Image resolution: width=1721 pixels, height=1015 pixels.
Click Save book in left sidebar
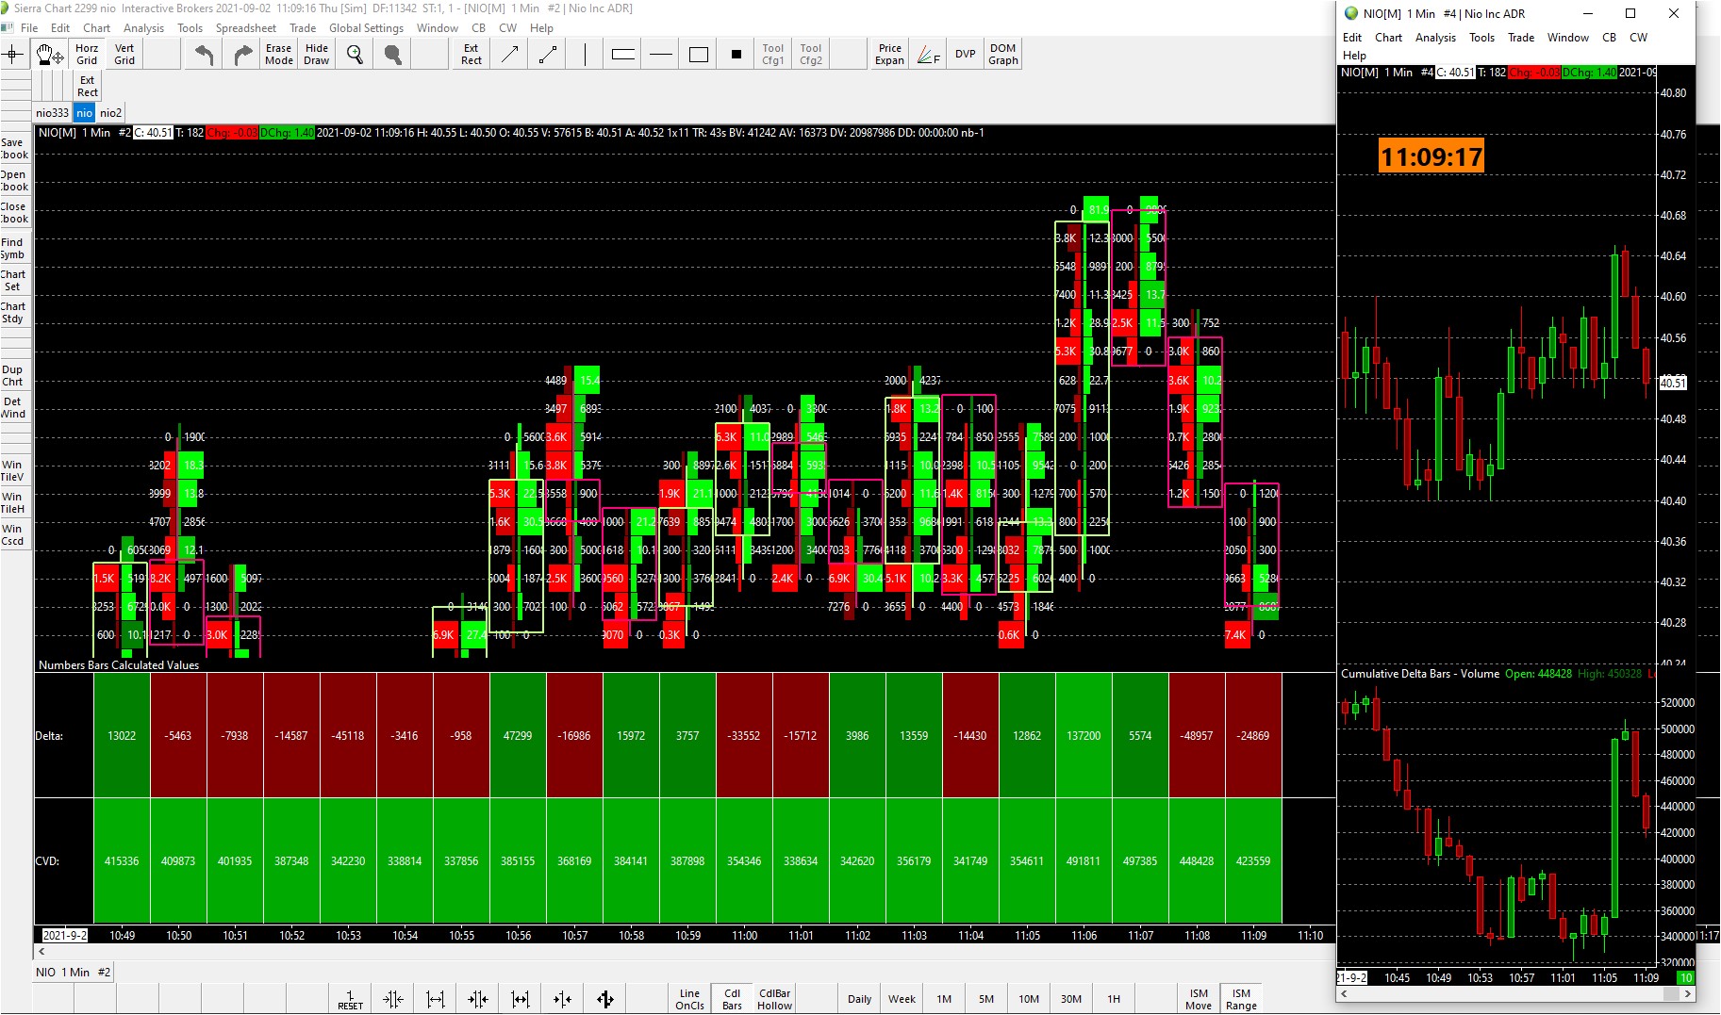pos(14,149)
